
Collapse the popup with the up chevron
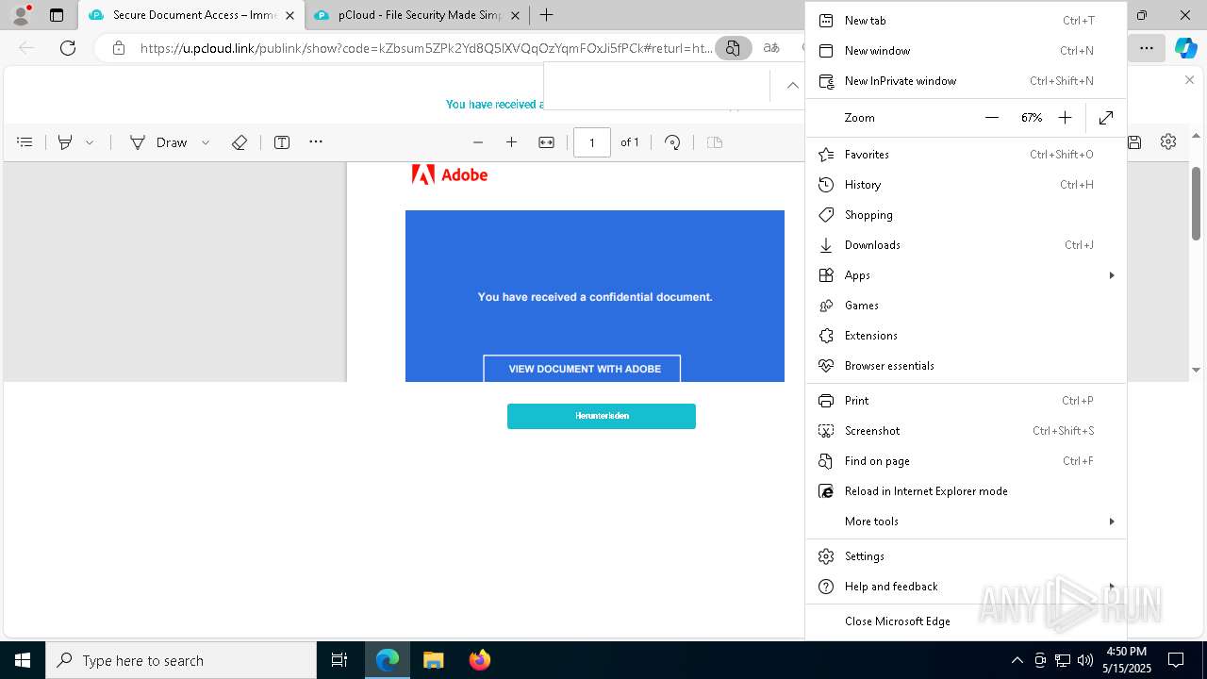click(793, 85)
